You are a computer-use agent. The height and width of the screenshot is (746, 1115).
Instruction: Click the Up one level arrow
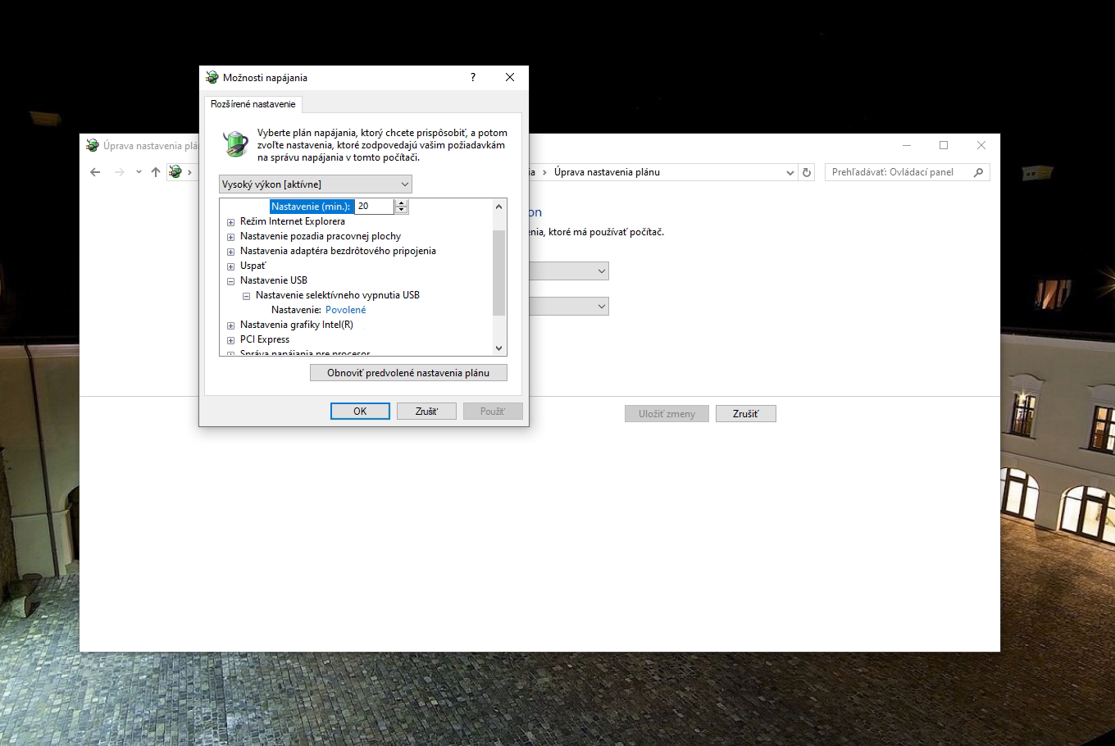tap(156, 172)
